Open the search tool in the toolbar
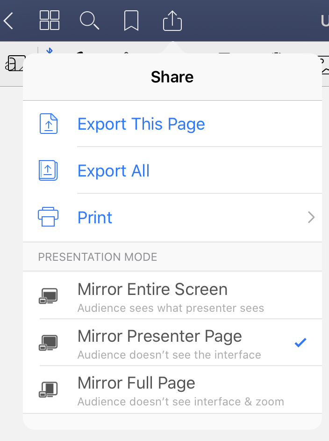The width and height of the screenshot is (329, 441). click(x=90, y=21)
